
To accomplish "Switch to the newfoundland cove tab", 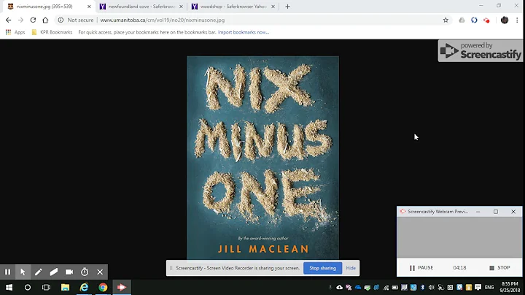I will click(x=141, y=7).
